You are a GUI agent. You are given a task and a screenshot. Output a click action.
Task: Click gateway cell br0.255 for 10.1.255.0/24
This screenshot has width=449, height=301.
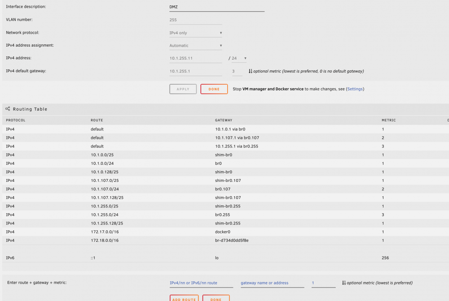tap(223, 215)
